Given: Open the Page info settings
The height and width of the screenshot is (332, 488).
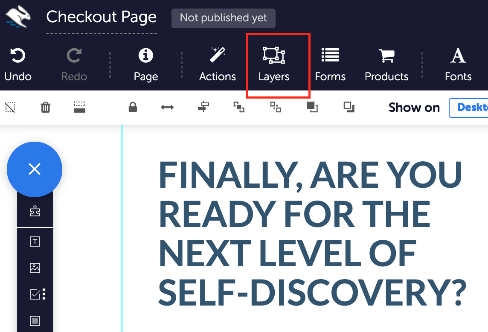Looking at the screenshot, I should tap(145, 64).
